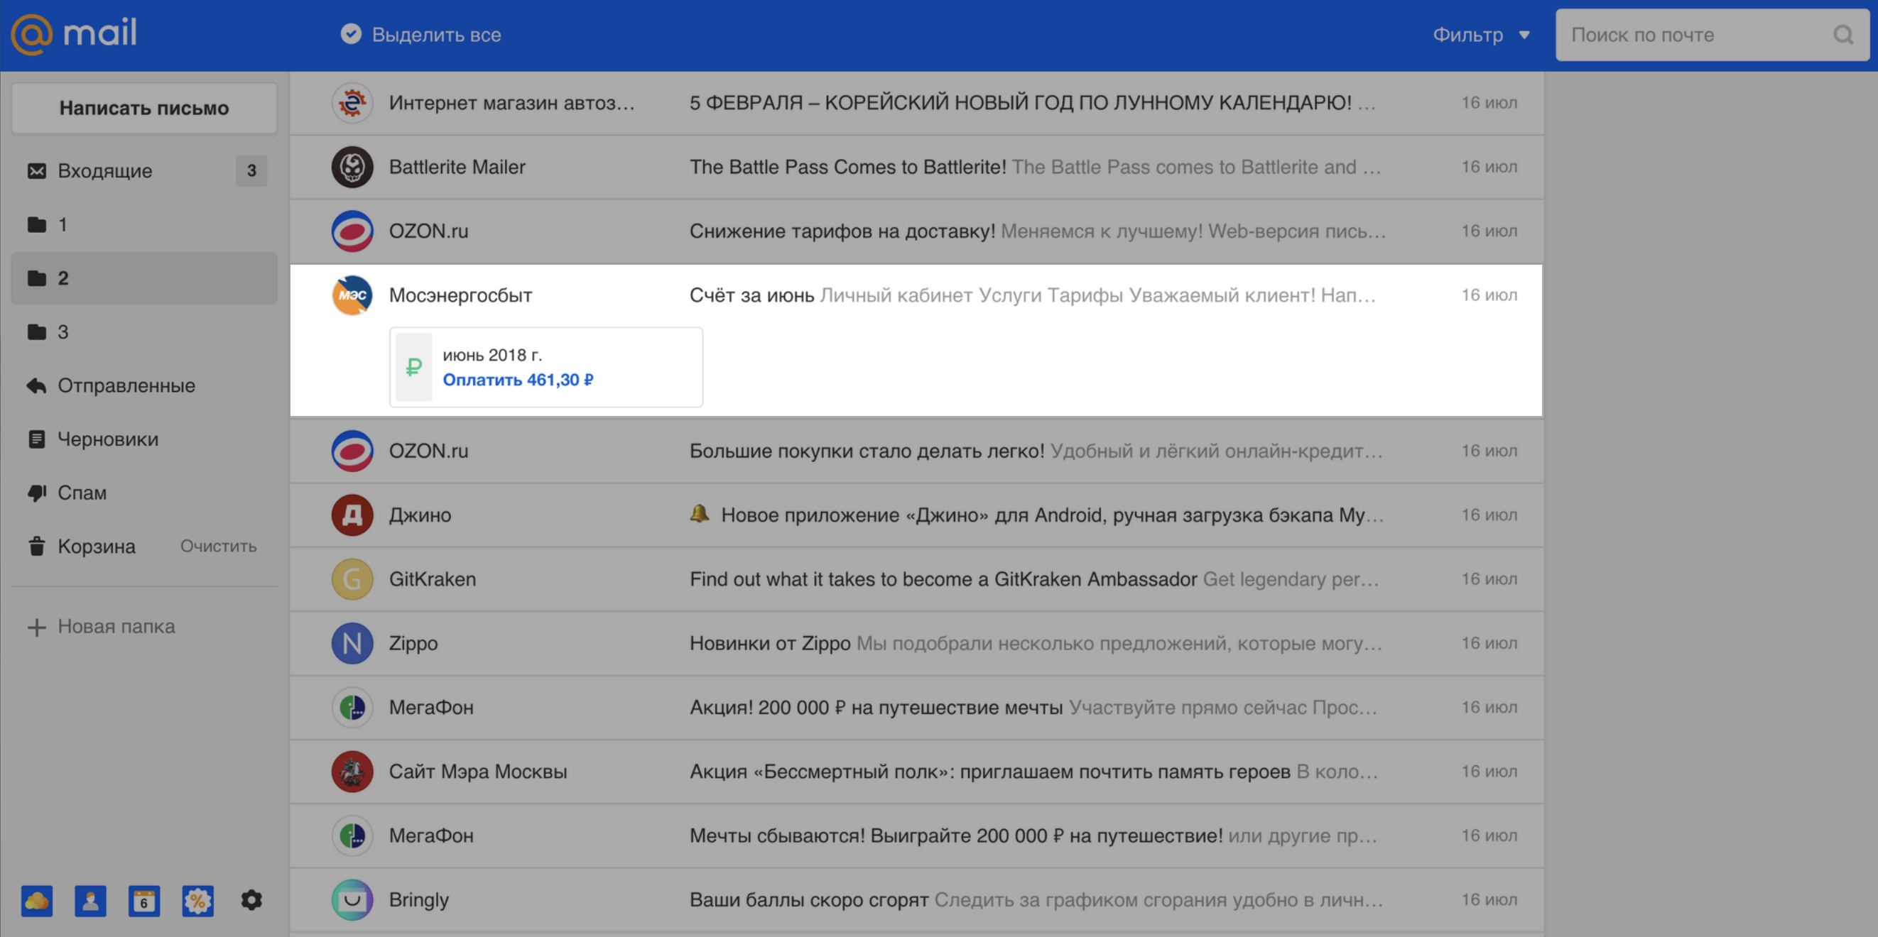Click the Мосэнергосбыт sender name
This screenshot has width=1878, height=937.
click(460, 295)
